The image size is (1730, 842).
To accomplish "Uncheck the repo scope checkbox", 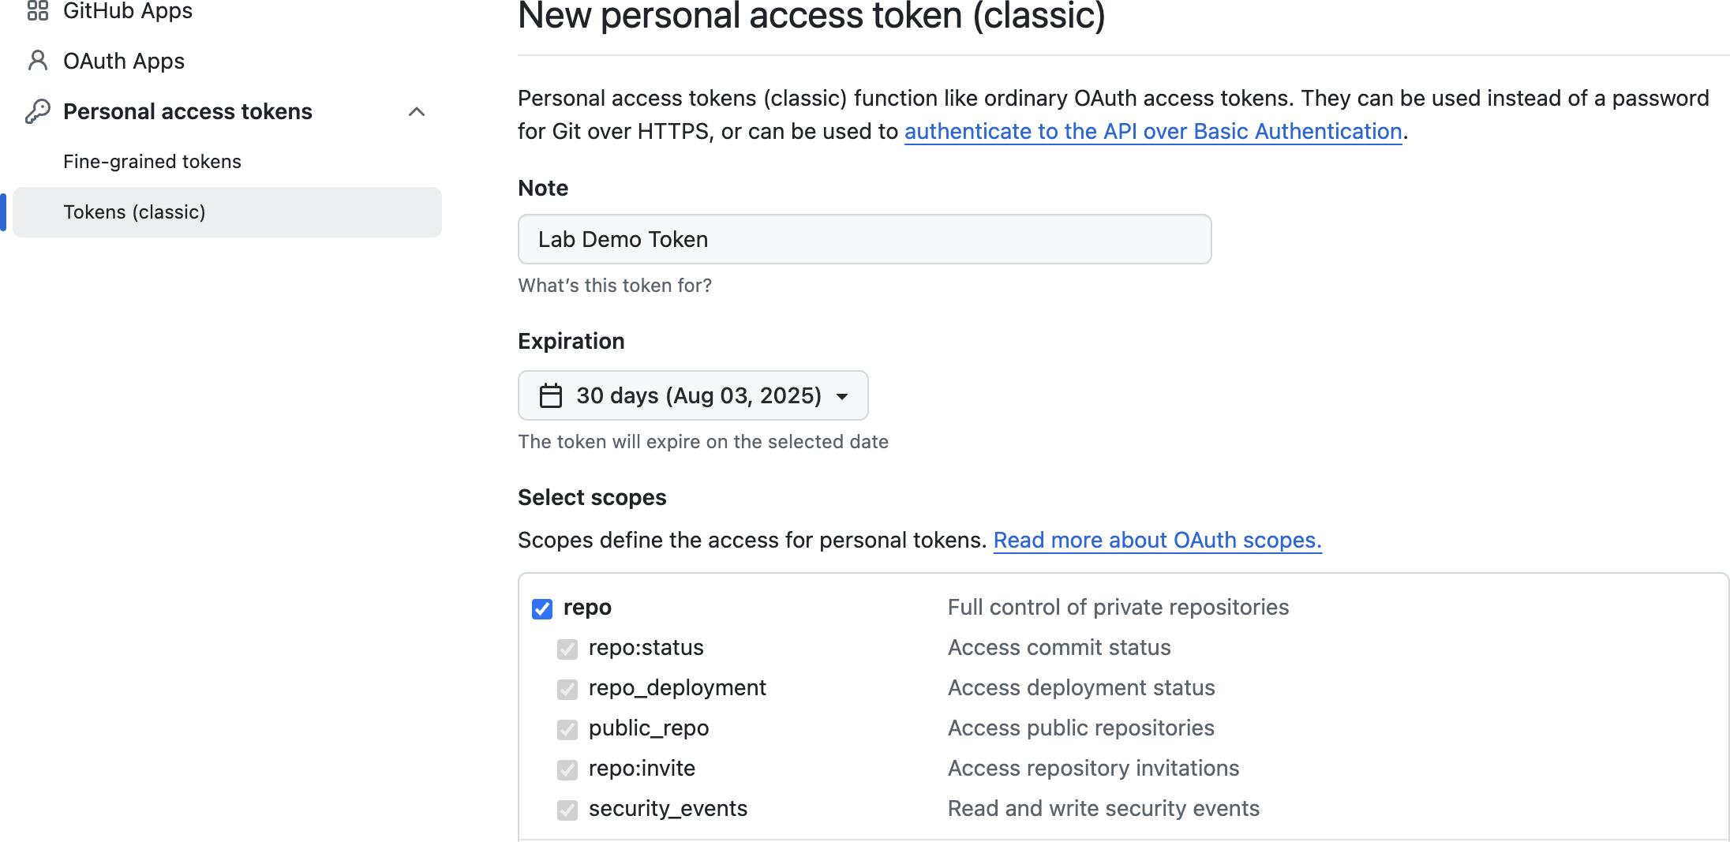I will pyautogui.click(x=542, y=608).
